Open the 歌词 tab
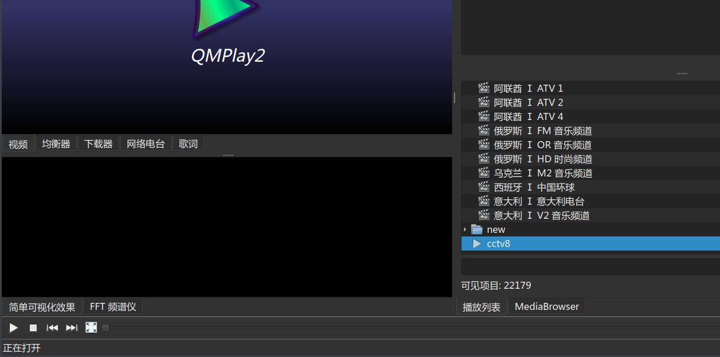Screen dimensions: 720x357 188,144
